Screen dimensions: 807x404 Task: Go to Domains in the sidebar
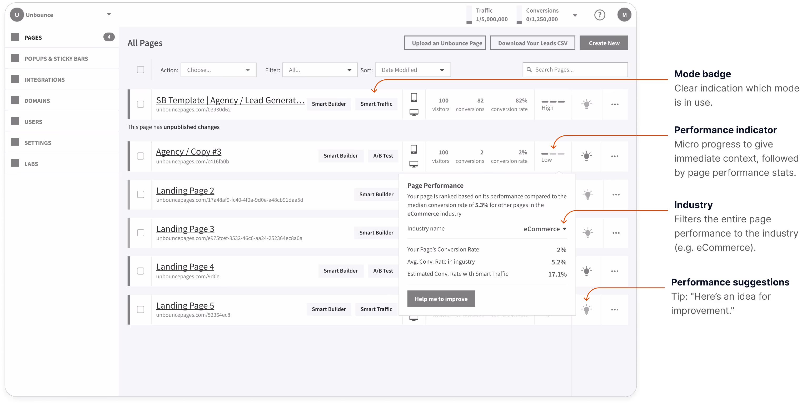coord(62,100)
